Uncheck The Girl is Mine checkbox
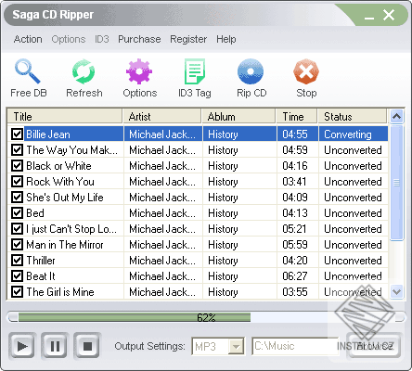412x371 pixels. pos(17,292)
